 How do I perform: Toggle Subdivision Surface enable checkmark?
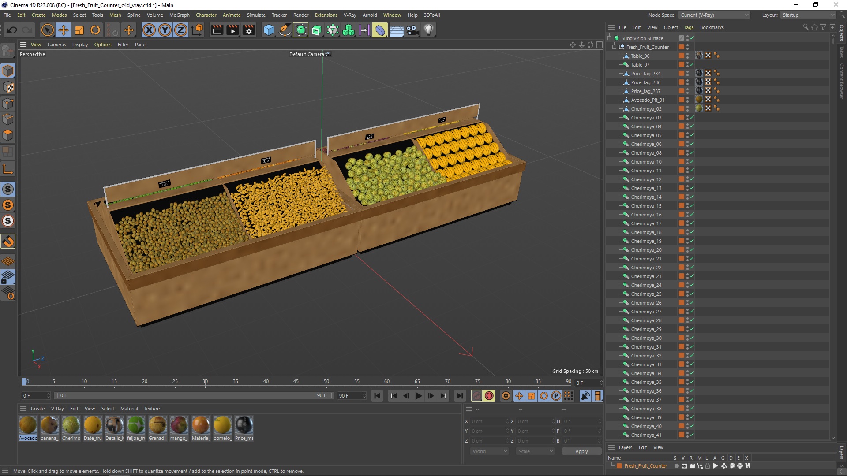692,38
